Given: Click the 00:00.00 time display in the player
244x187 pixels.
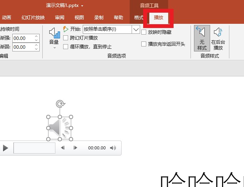Looking at the screenshot, I should pyautogui.click(x=97, y=148).
